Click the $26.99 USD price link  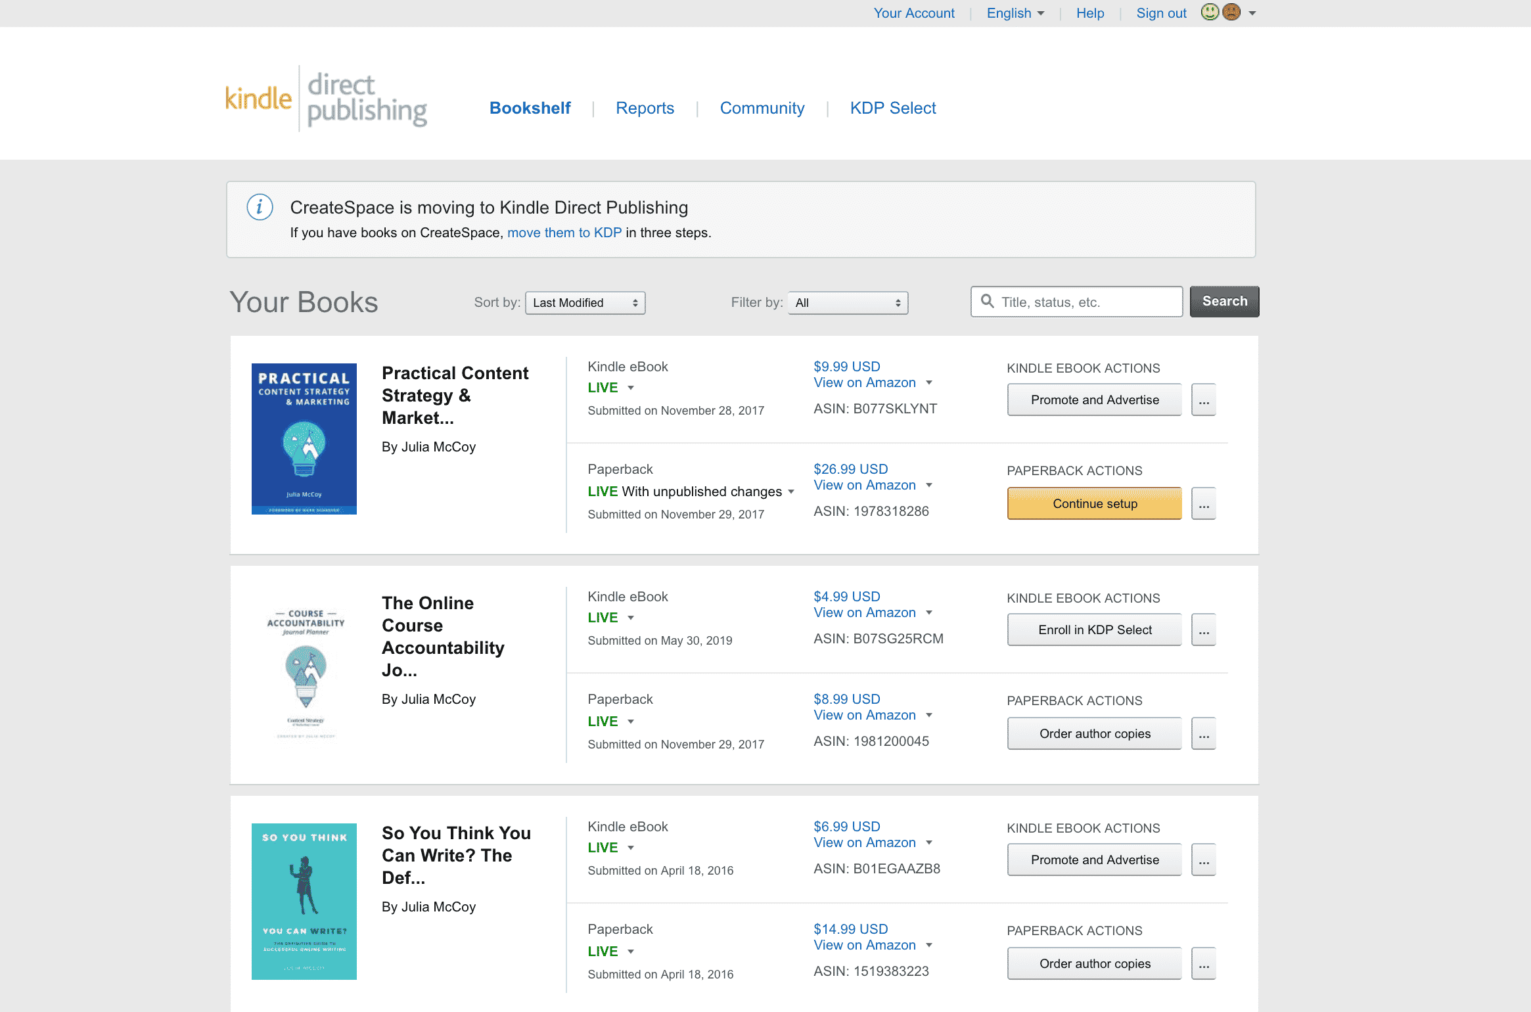(x=851, y=469)
